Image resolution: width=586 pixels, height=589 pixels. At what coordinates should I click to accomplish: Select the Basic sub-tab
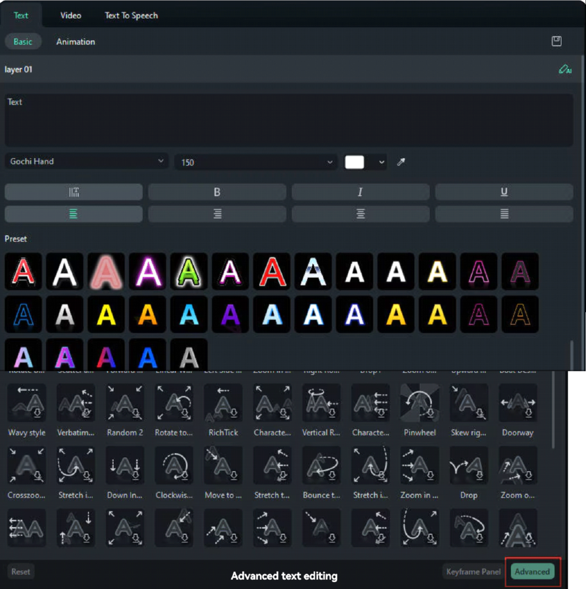(23, 41)
